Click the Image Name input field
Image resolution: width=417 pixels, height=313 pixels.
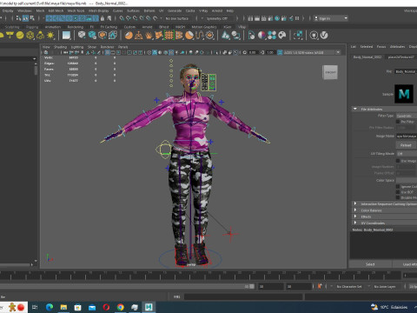407,136
